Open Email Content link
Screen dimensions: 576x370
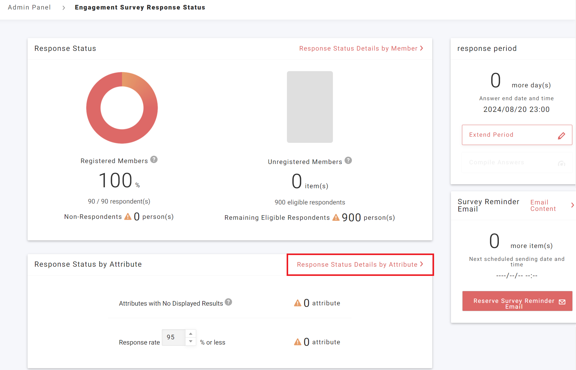tap(543, 205)
